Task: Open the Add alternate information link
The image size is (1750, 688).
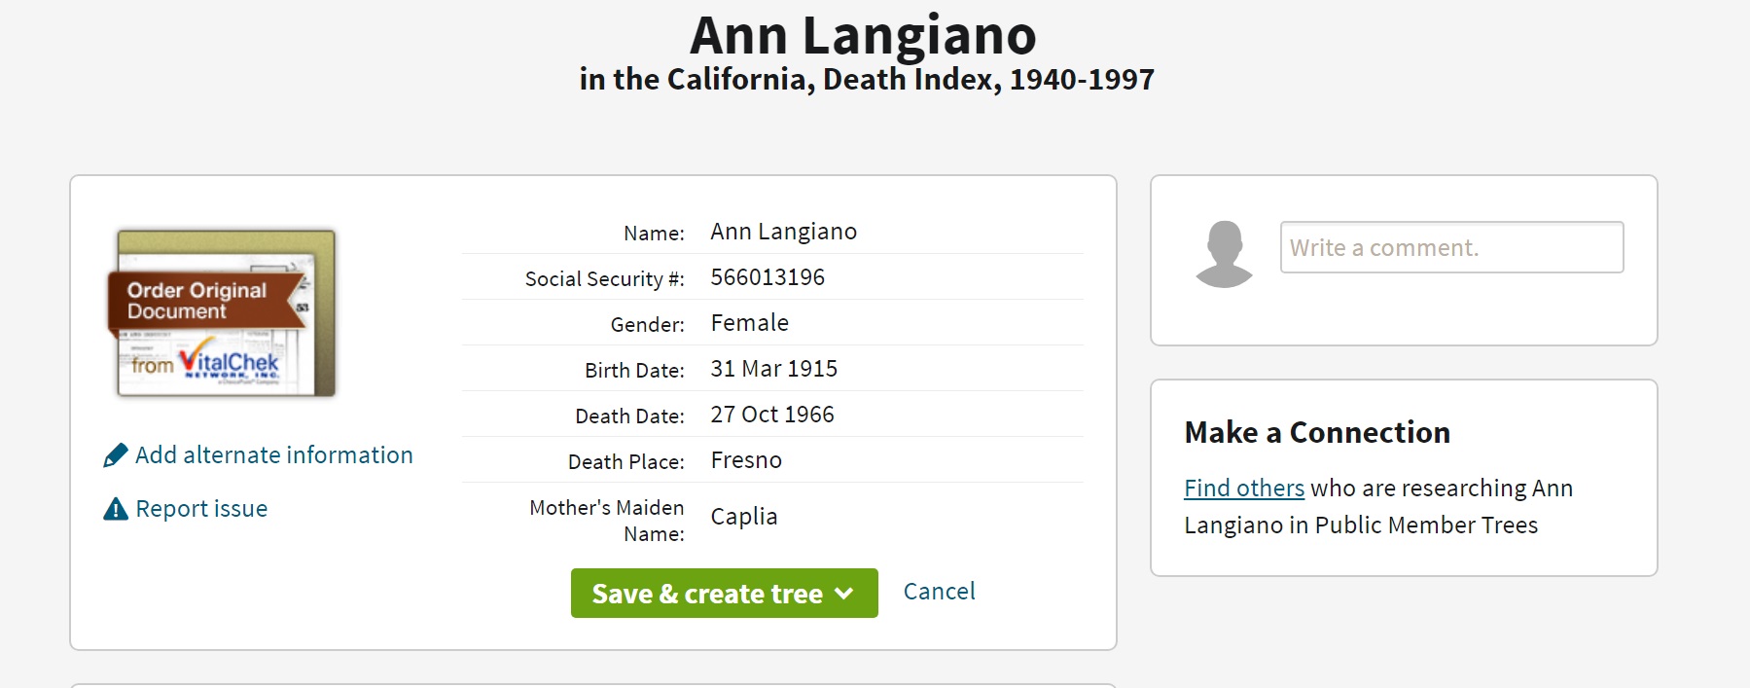Action: click(x=273, y=455)
